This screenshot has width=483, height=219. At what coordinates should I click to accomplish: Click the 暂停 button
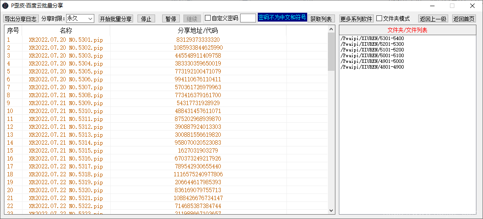(x=171, y=19)
